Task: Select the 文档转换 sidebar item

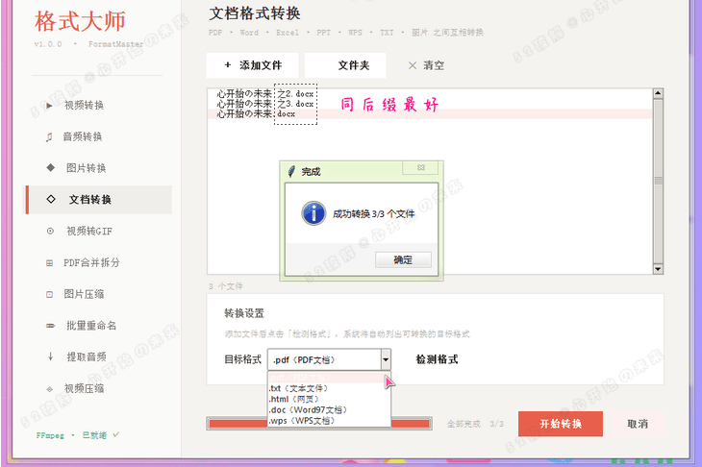Action: click(97, 200)
